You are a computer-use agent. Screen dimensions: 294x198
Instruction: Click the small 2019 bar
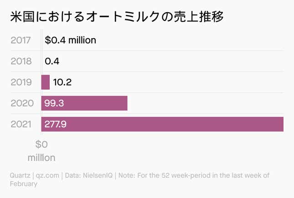coord(46,82)
